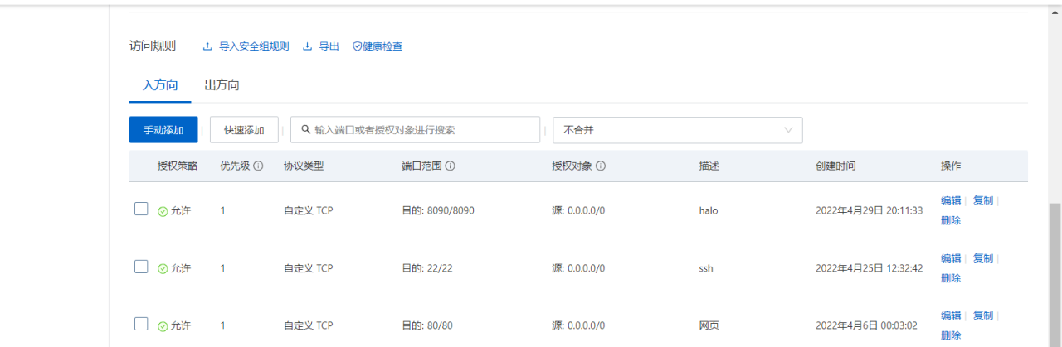Edit the 网页 rule
1062x347 pixels.
coord(951,316)
